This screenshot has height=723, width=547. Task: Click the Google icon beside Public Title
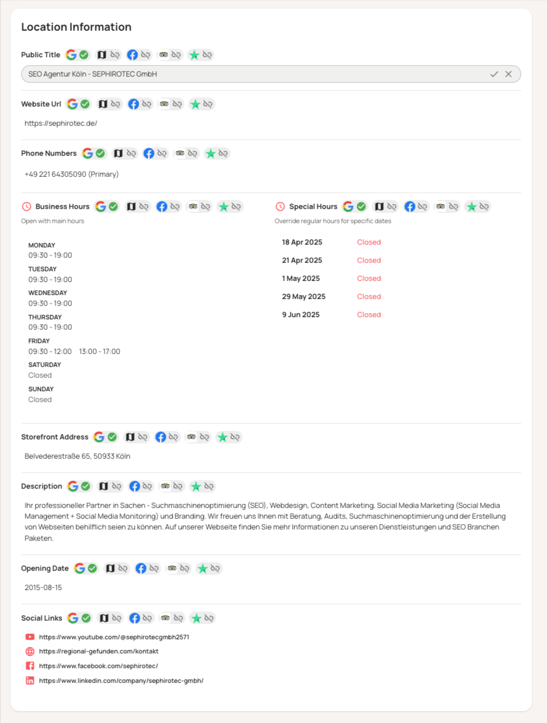71,55
